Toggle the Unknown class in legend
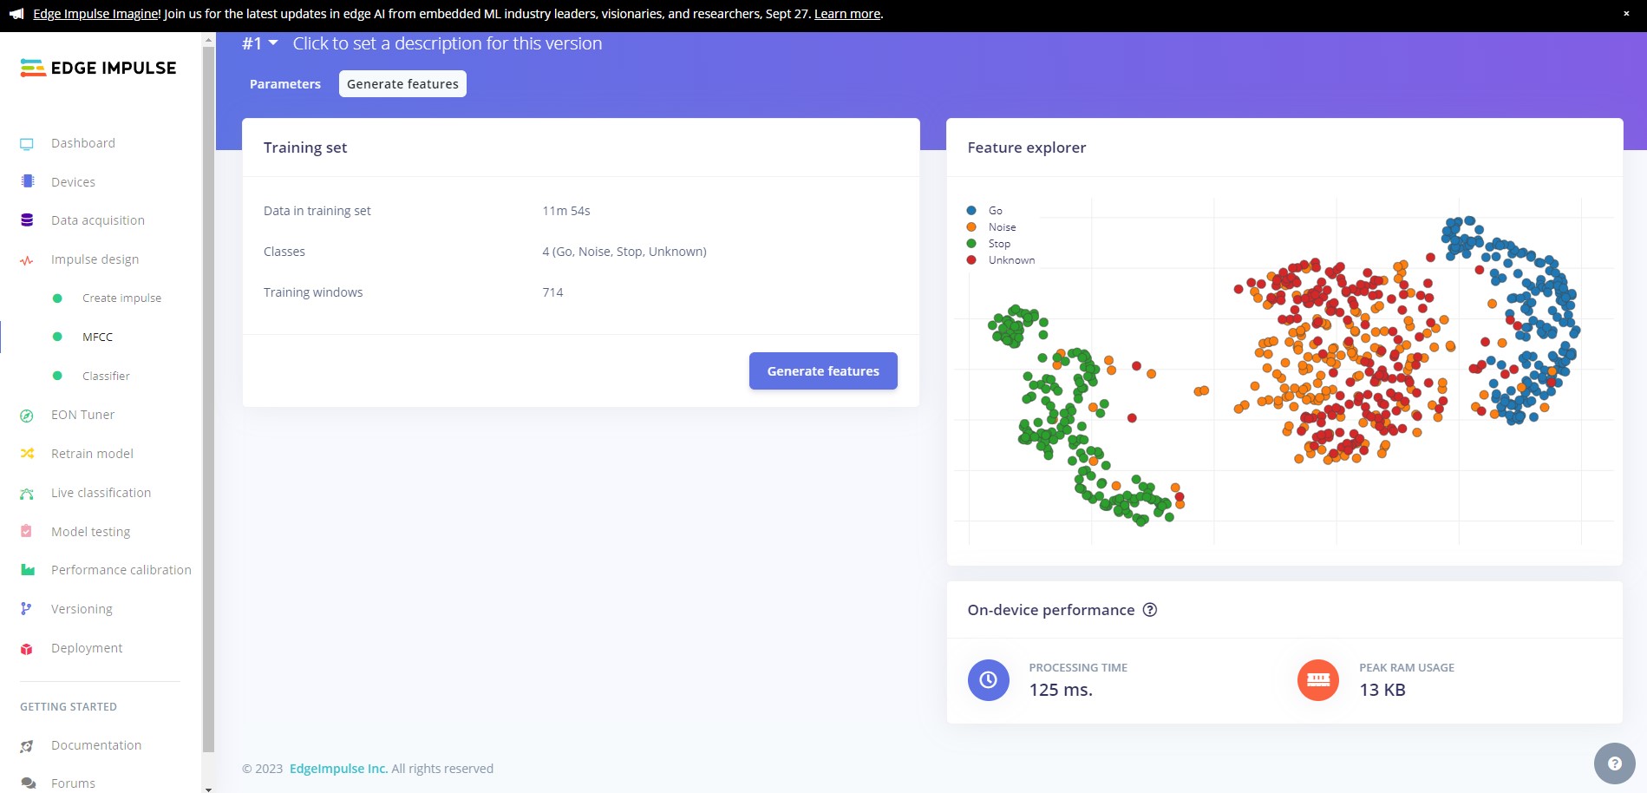This screenshot has height=793, width=1647. tap(1001, 260)
